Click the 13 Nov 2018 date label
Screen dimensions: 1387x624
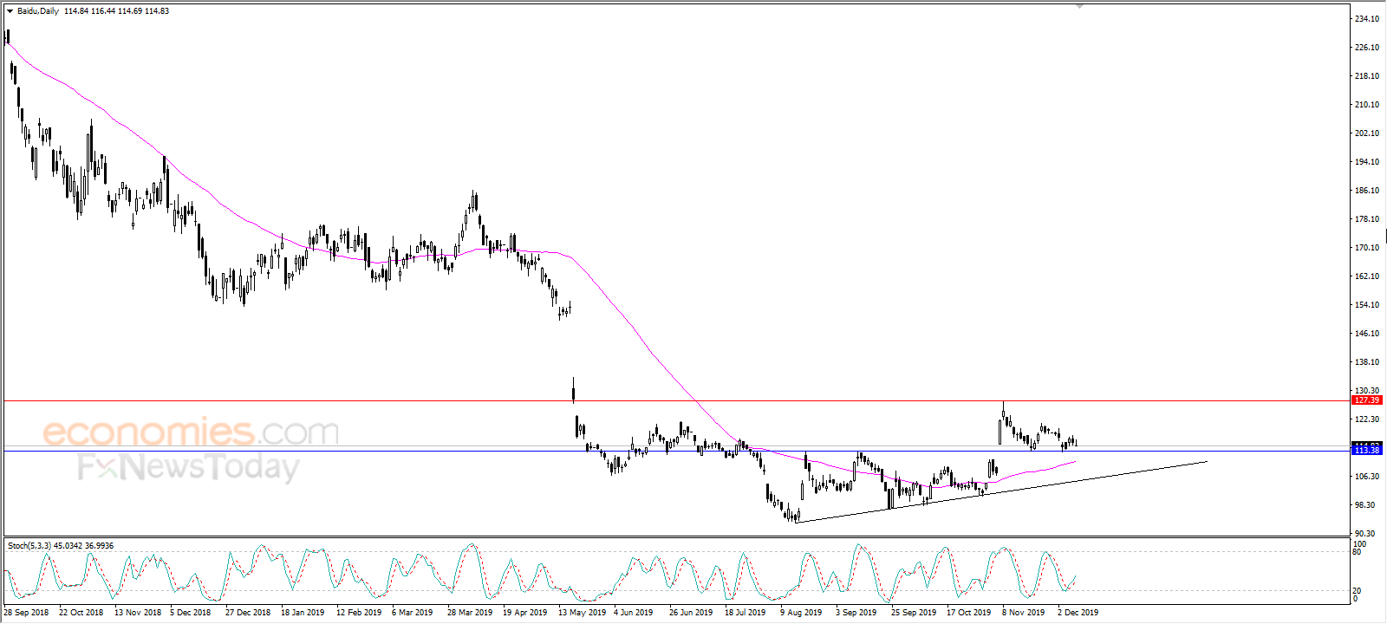tap(138, 613)
